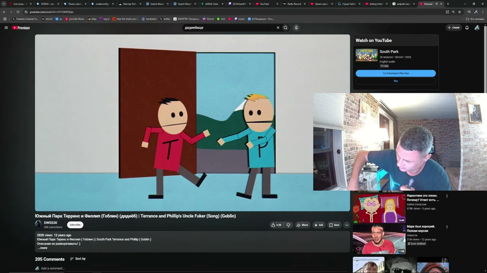Try Paramount Plus free
Screen dimensions: 487x273
[x=396, y=73]
